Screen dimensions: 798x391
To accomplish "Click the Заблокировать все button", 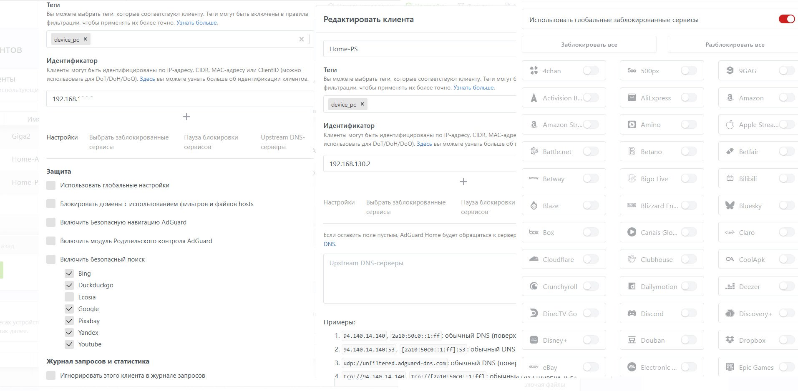I will [x=589, y=45].
